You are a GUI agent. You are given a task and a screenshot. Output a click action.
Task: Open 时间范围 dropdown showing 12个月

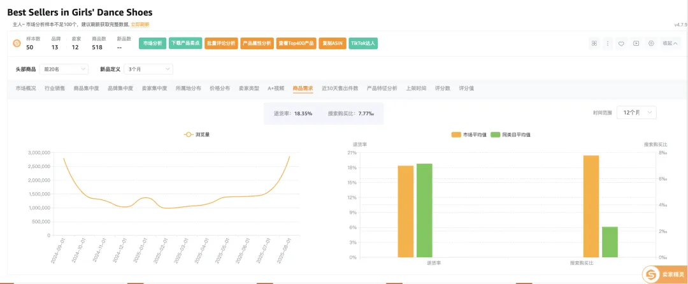[x=636, y=113]
